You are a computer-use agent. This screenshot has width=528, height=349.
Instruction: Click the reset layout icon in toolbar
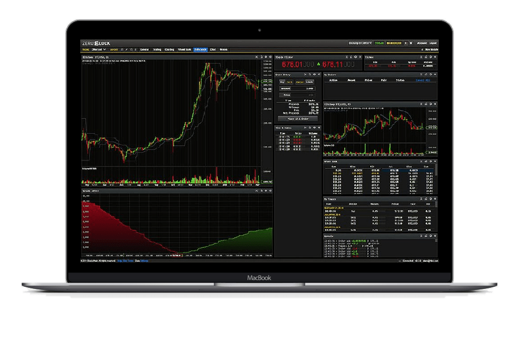coord(131,50)
